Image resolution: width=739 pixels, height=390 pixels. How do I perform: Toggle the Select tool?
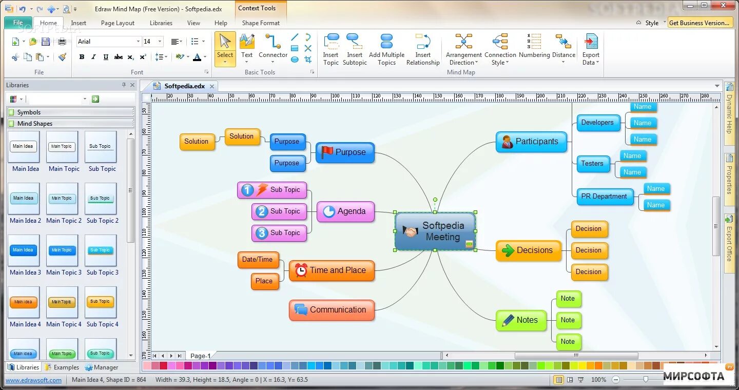225,49
